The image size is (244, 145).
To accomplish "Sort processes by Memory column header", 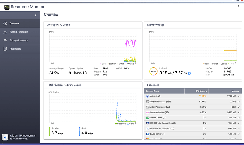I will 225,91.
